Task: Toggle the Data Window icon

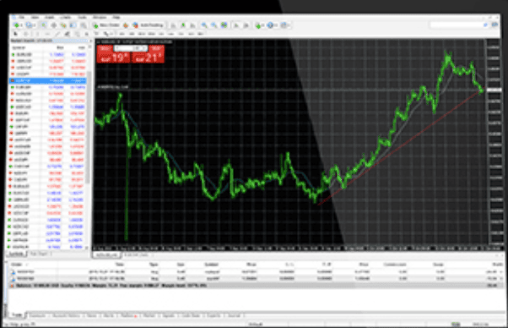Action: (x=53, y=25)
